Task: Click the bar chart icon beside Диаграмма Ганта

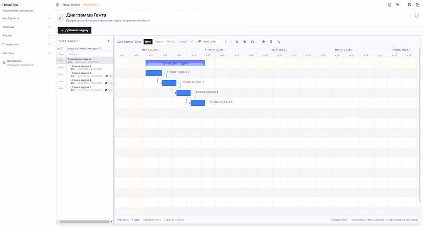Action: 61,17
